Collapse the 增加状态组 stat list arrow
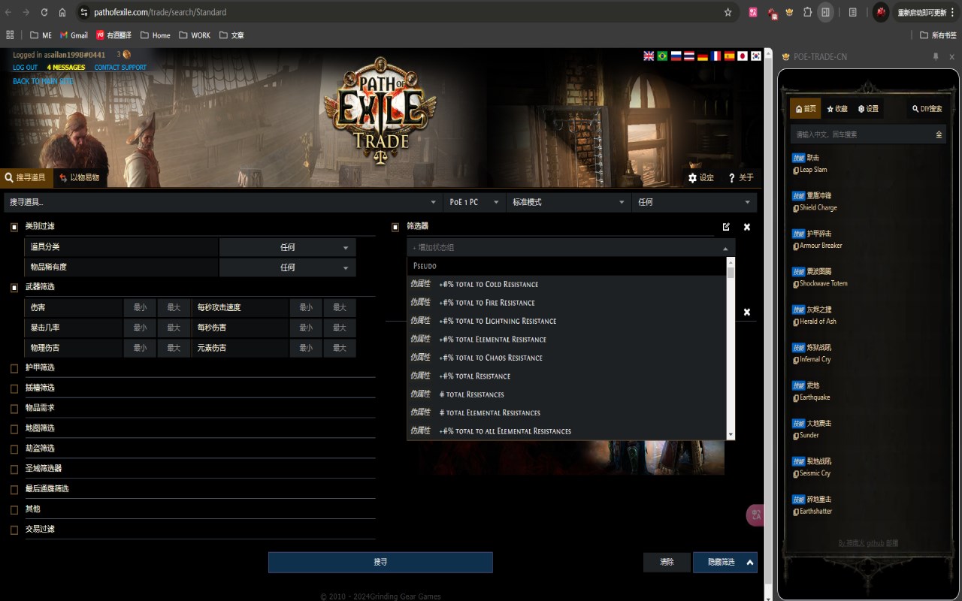Viewport: 962px width, 601px height. pyautogui.click(x=725, y=248)
